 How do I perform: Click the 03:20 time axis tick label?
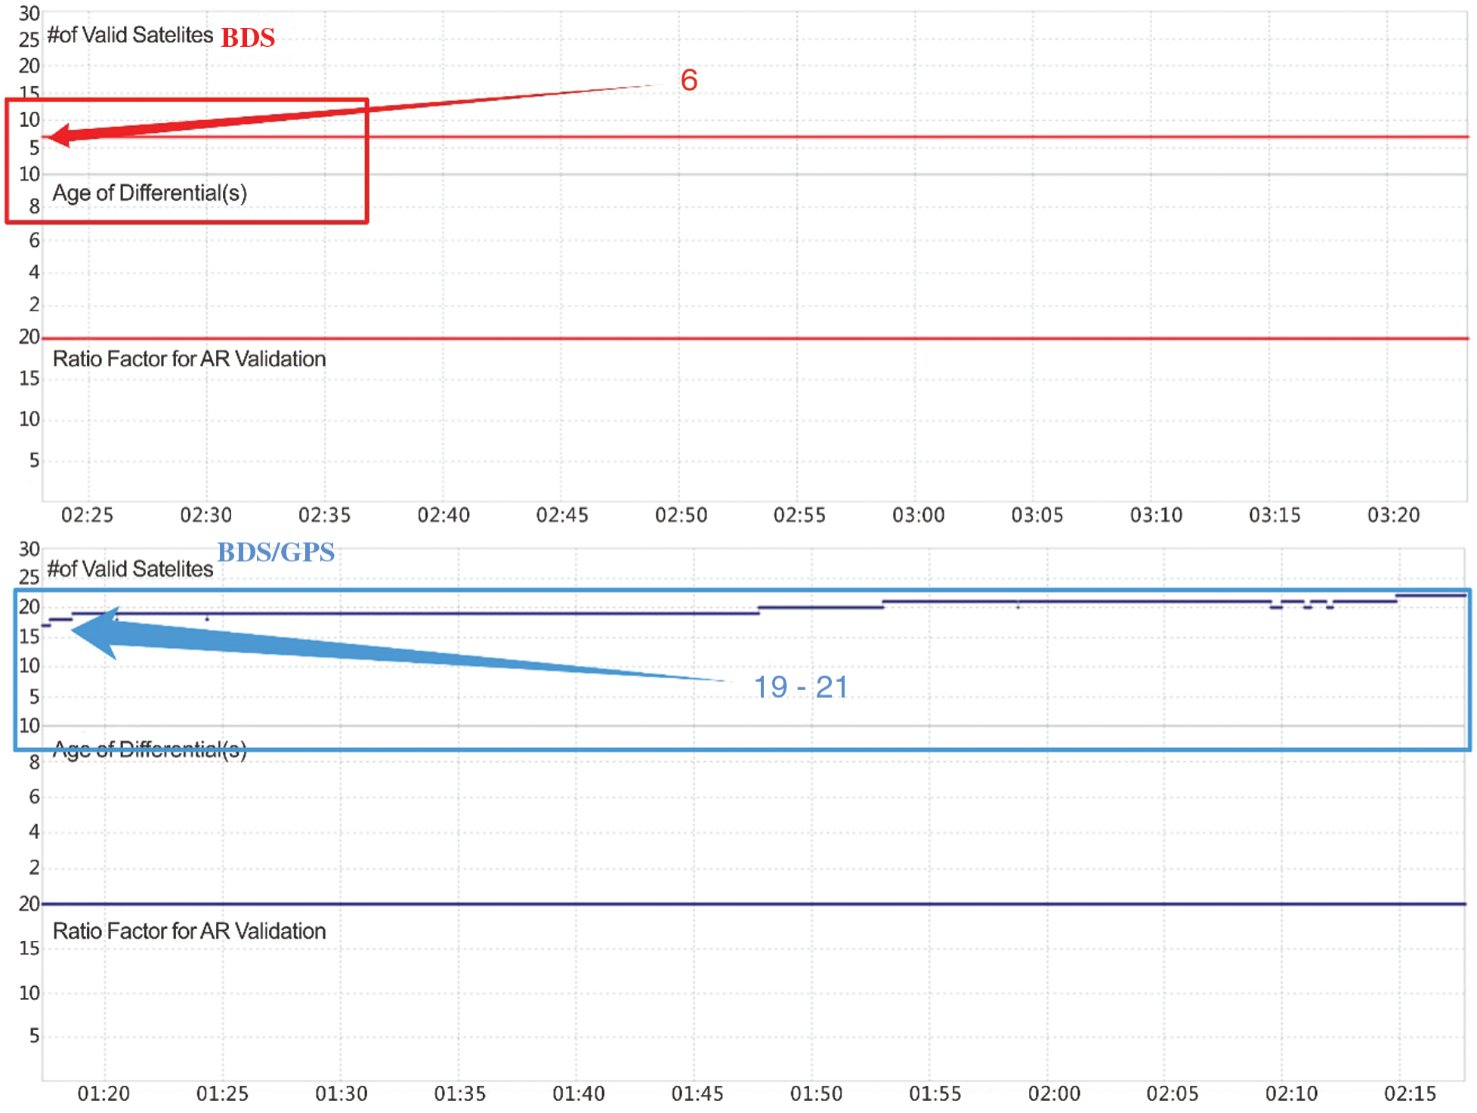pos(1393,515)
